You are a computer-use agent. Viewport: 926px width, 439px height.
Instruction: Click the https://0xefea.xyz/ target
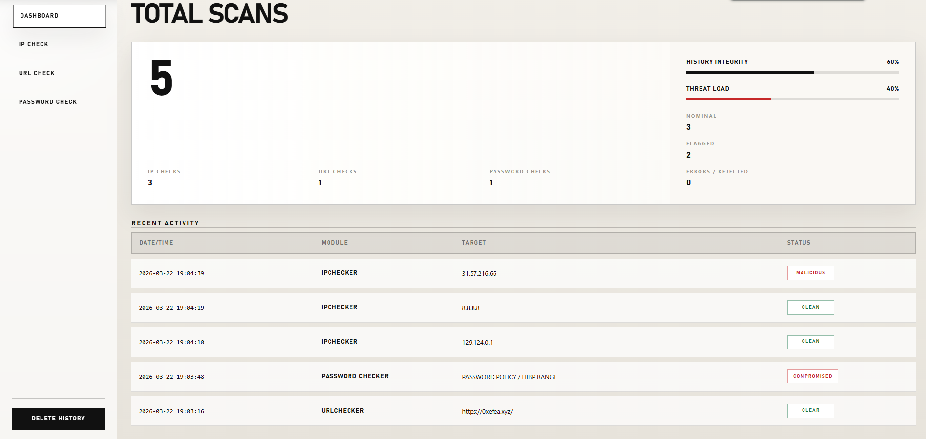487,412
